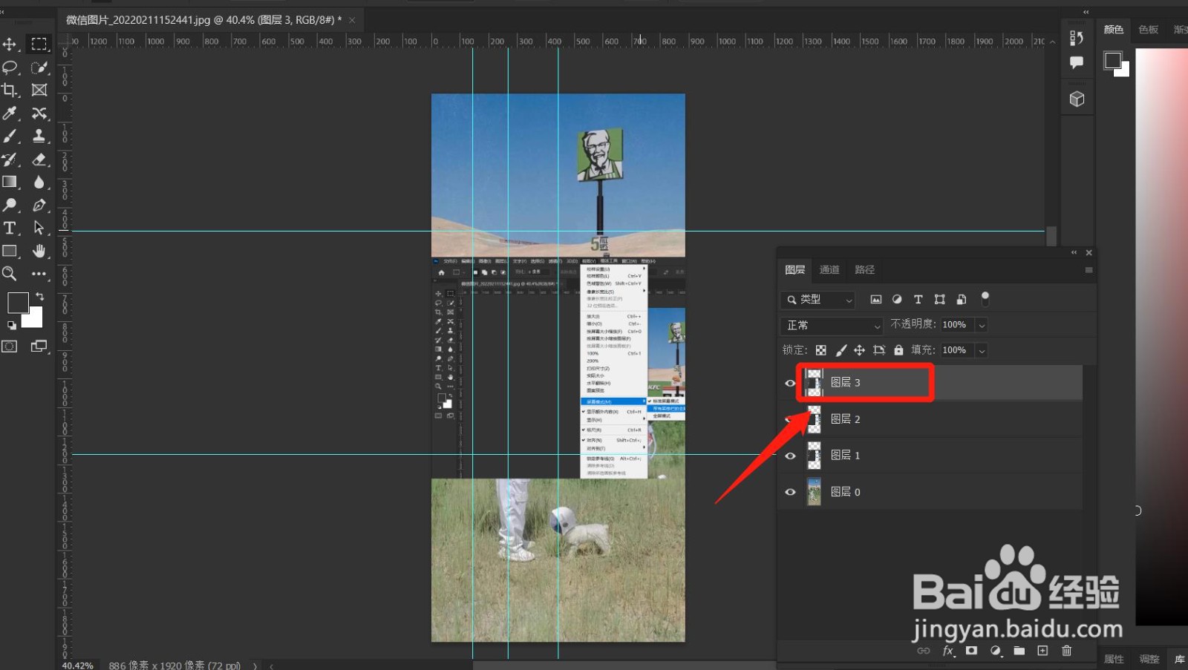
Task: Open the 3D panel cube icon
Action: (x=1077, y=99)
